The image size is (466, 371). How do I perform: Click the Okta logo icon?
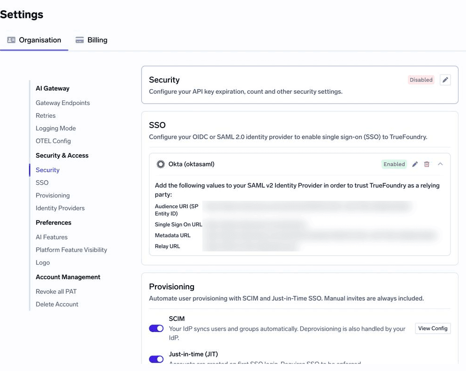coord(161,164)
